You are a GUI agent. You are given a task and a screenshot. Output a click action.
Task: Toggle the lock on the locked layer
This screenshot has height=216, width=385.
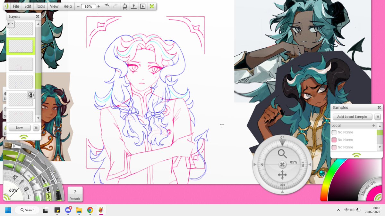[31, 95]
